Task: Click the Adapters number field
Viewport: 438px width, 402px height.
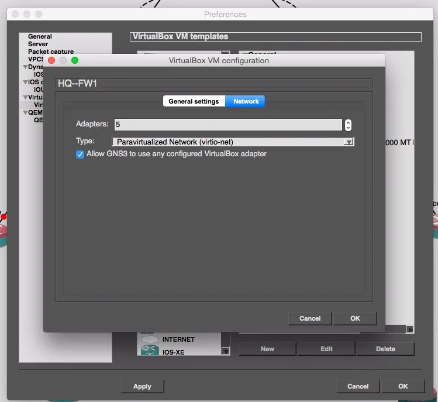Action: (x=228, y=125)
